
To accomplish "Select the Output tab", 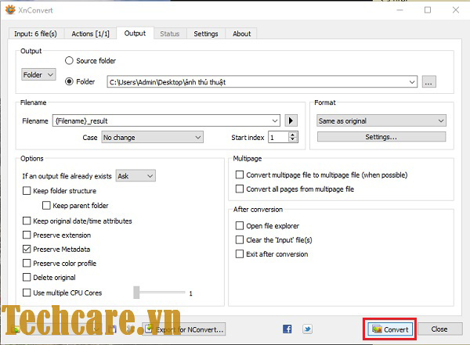I will pyautogui.click(x=135, y=33).
